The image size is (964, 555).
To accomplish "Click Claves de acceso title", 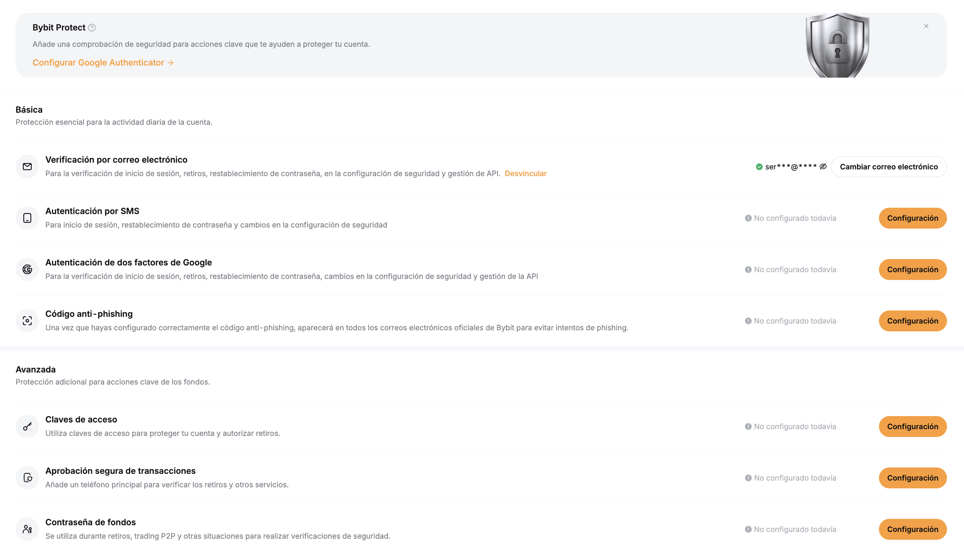I will click(x=81, y=420).
